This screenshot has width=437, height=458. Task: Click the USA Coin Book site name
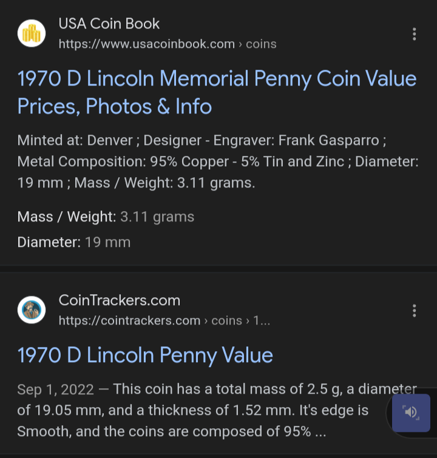109,24
